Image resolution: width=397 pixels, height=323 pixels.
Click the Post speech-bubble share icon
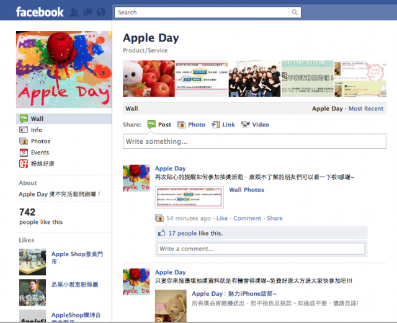coord(151,124)
